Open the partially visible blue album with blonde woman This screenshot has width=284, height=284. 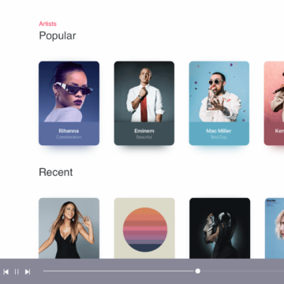point(275,228)
